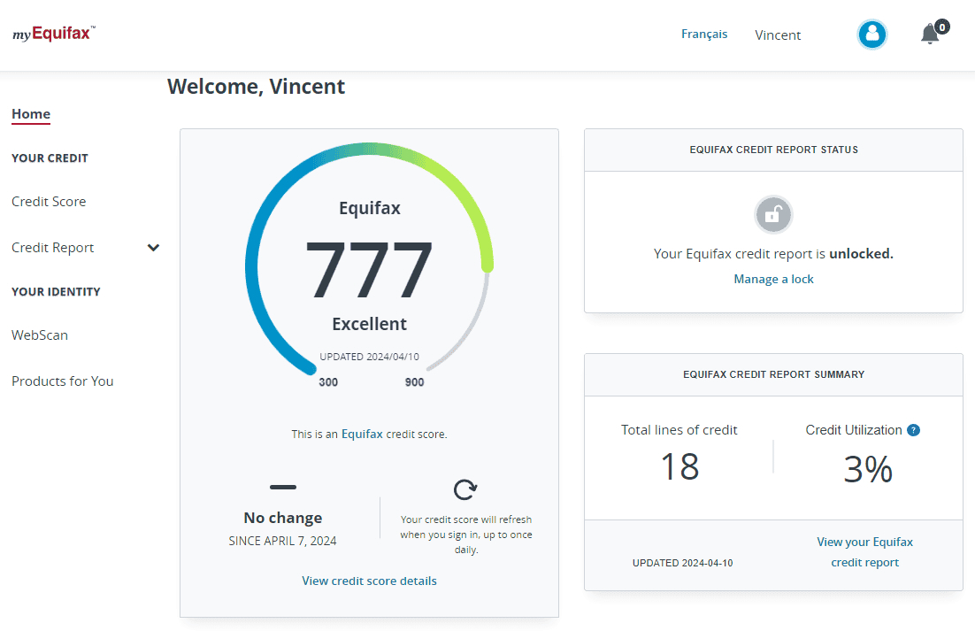Click the notification badge showing zero
The height and width of the screenshot is (631, 975).
(940, 26)
